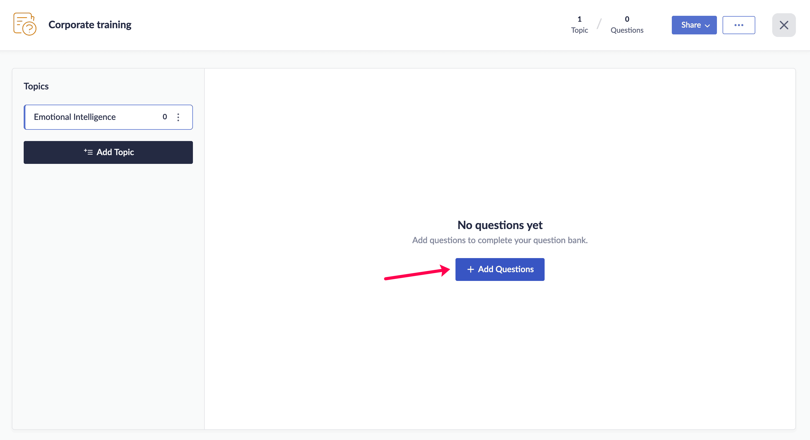Click the 'Add questions to complete' subtitle text

tap(500, 240)
